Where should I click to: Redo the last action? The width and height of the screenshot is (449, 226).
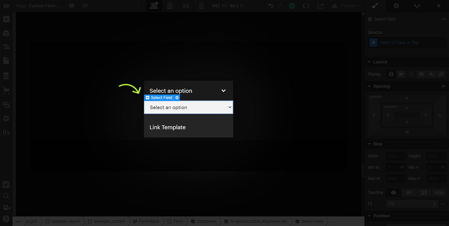tap(280, 6)
